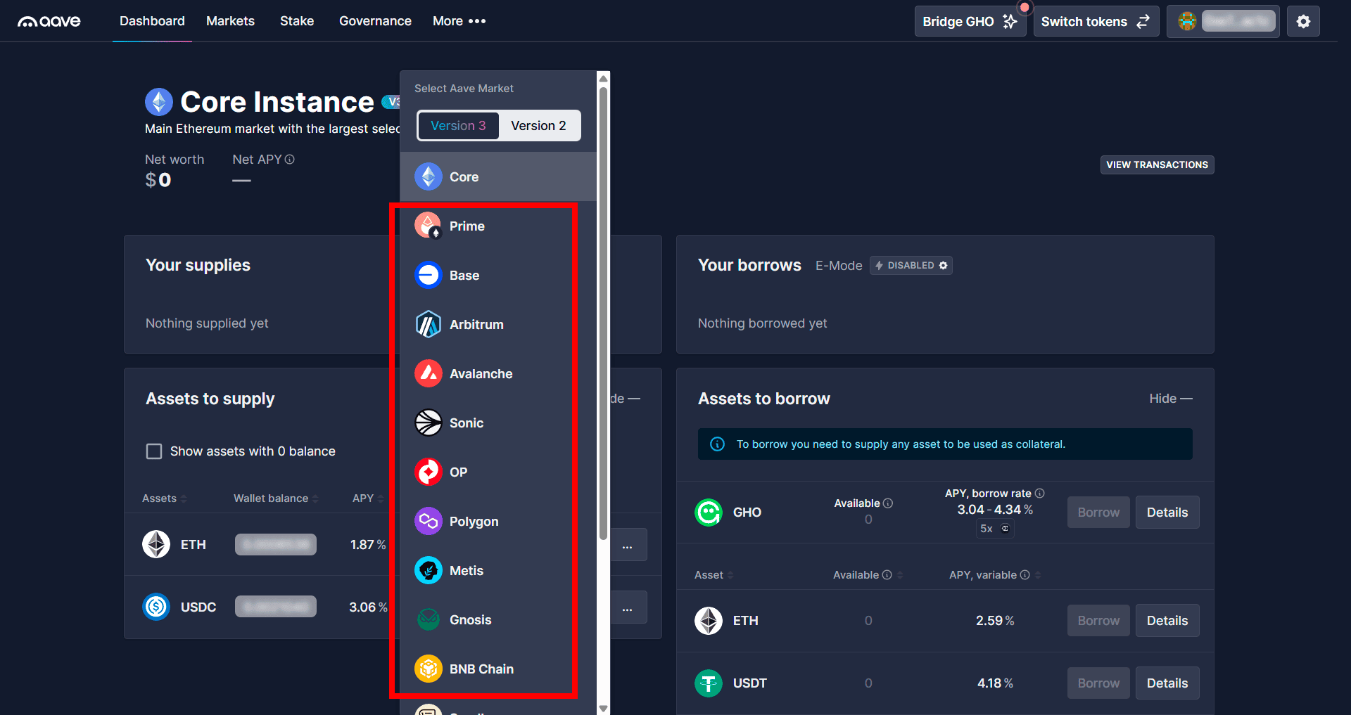Click the Aave logo

point(49,21)
